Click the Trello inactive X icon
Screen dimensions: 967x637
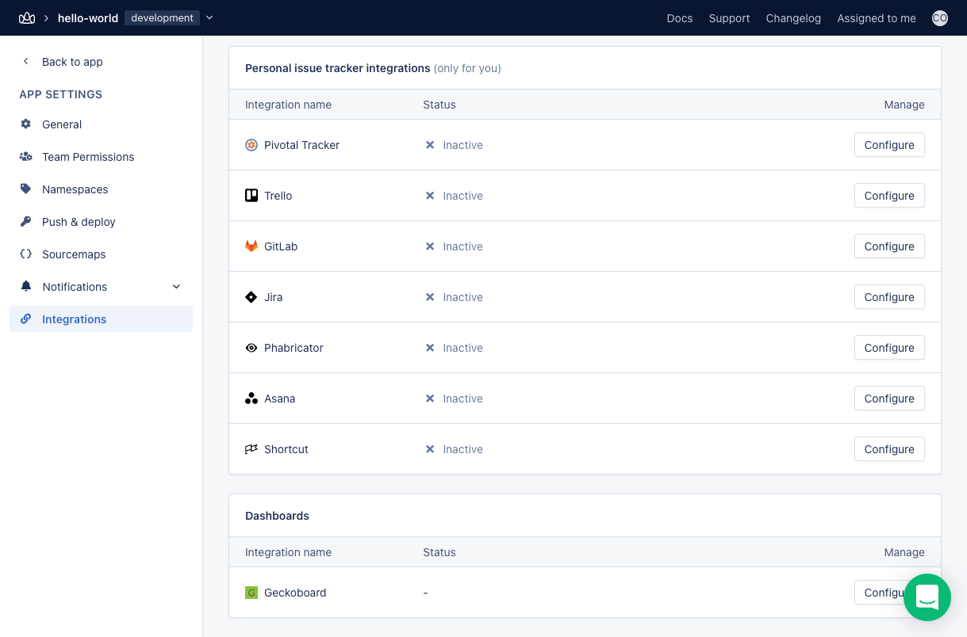pyautogui.click(x=430, y=196)
